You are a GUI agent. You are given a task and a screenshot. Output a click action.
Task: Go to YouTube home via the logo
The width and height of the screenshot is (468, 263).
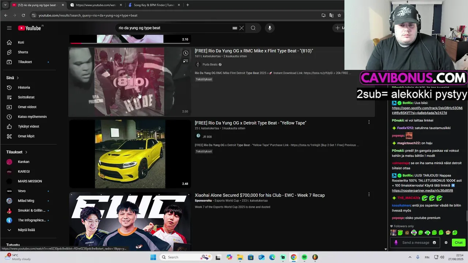(29, 28)
